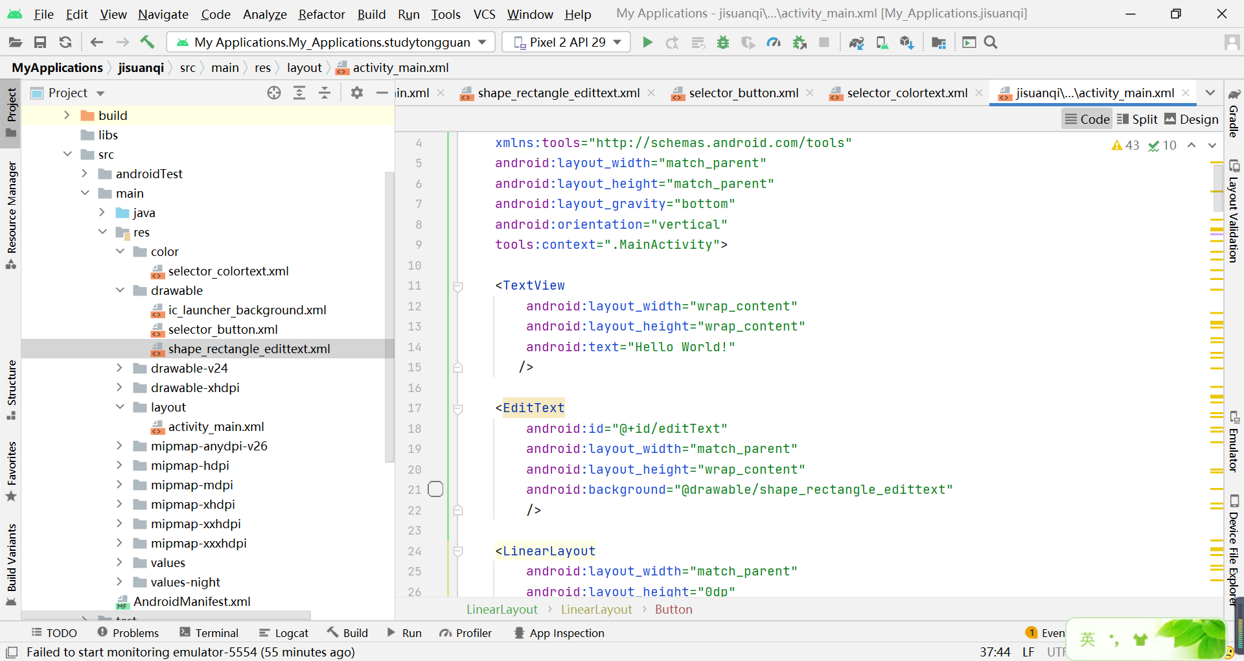Open the device selector showing Pixel 2 API 29
Screen dimensions: 1244x661
click(565, 41)
